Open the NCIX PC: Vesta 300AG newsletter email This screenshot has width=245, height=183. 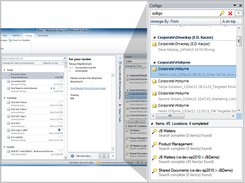(x=33, y=153)
